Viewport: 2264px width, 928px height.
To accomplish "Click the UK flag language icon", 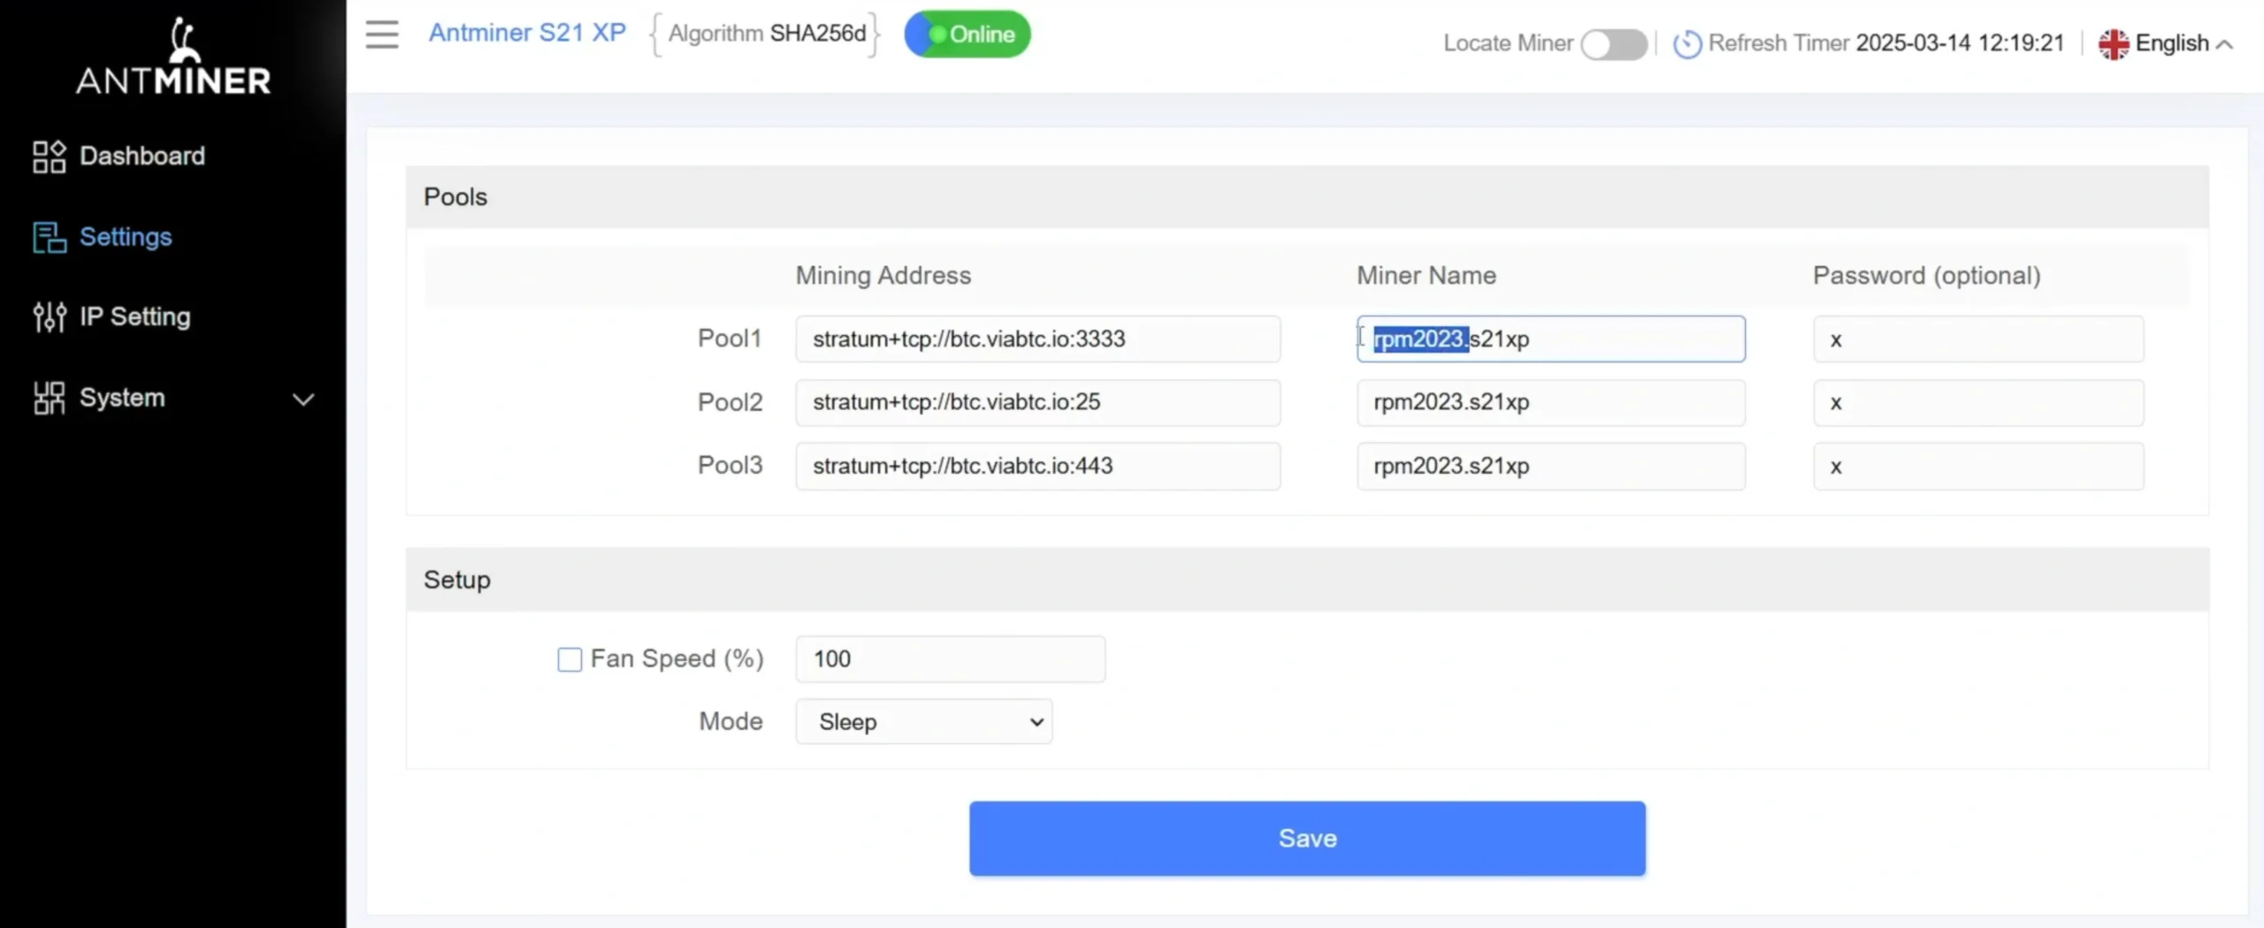I will [2114, 43].
